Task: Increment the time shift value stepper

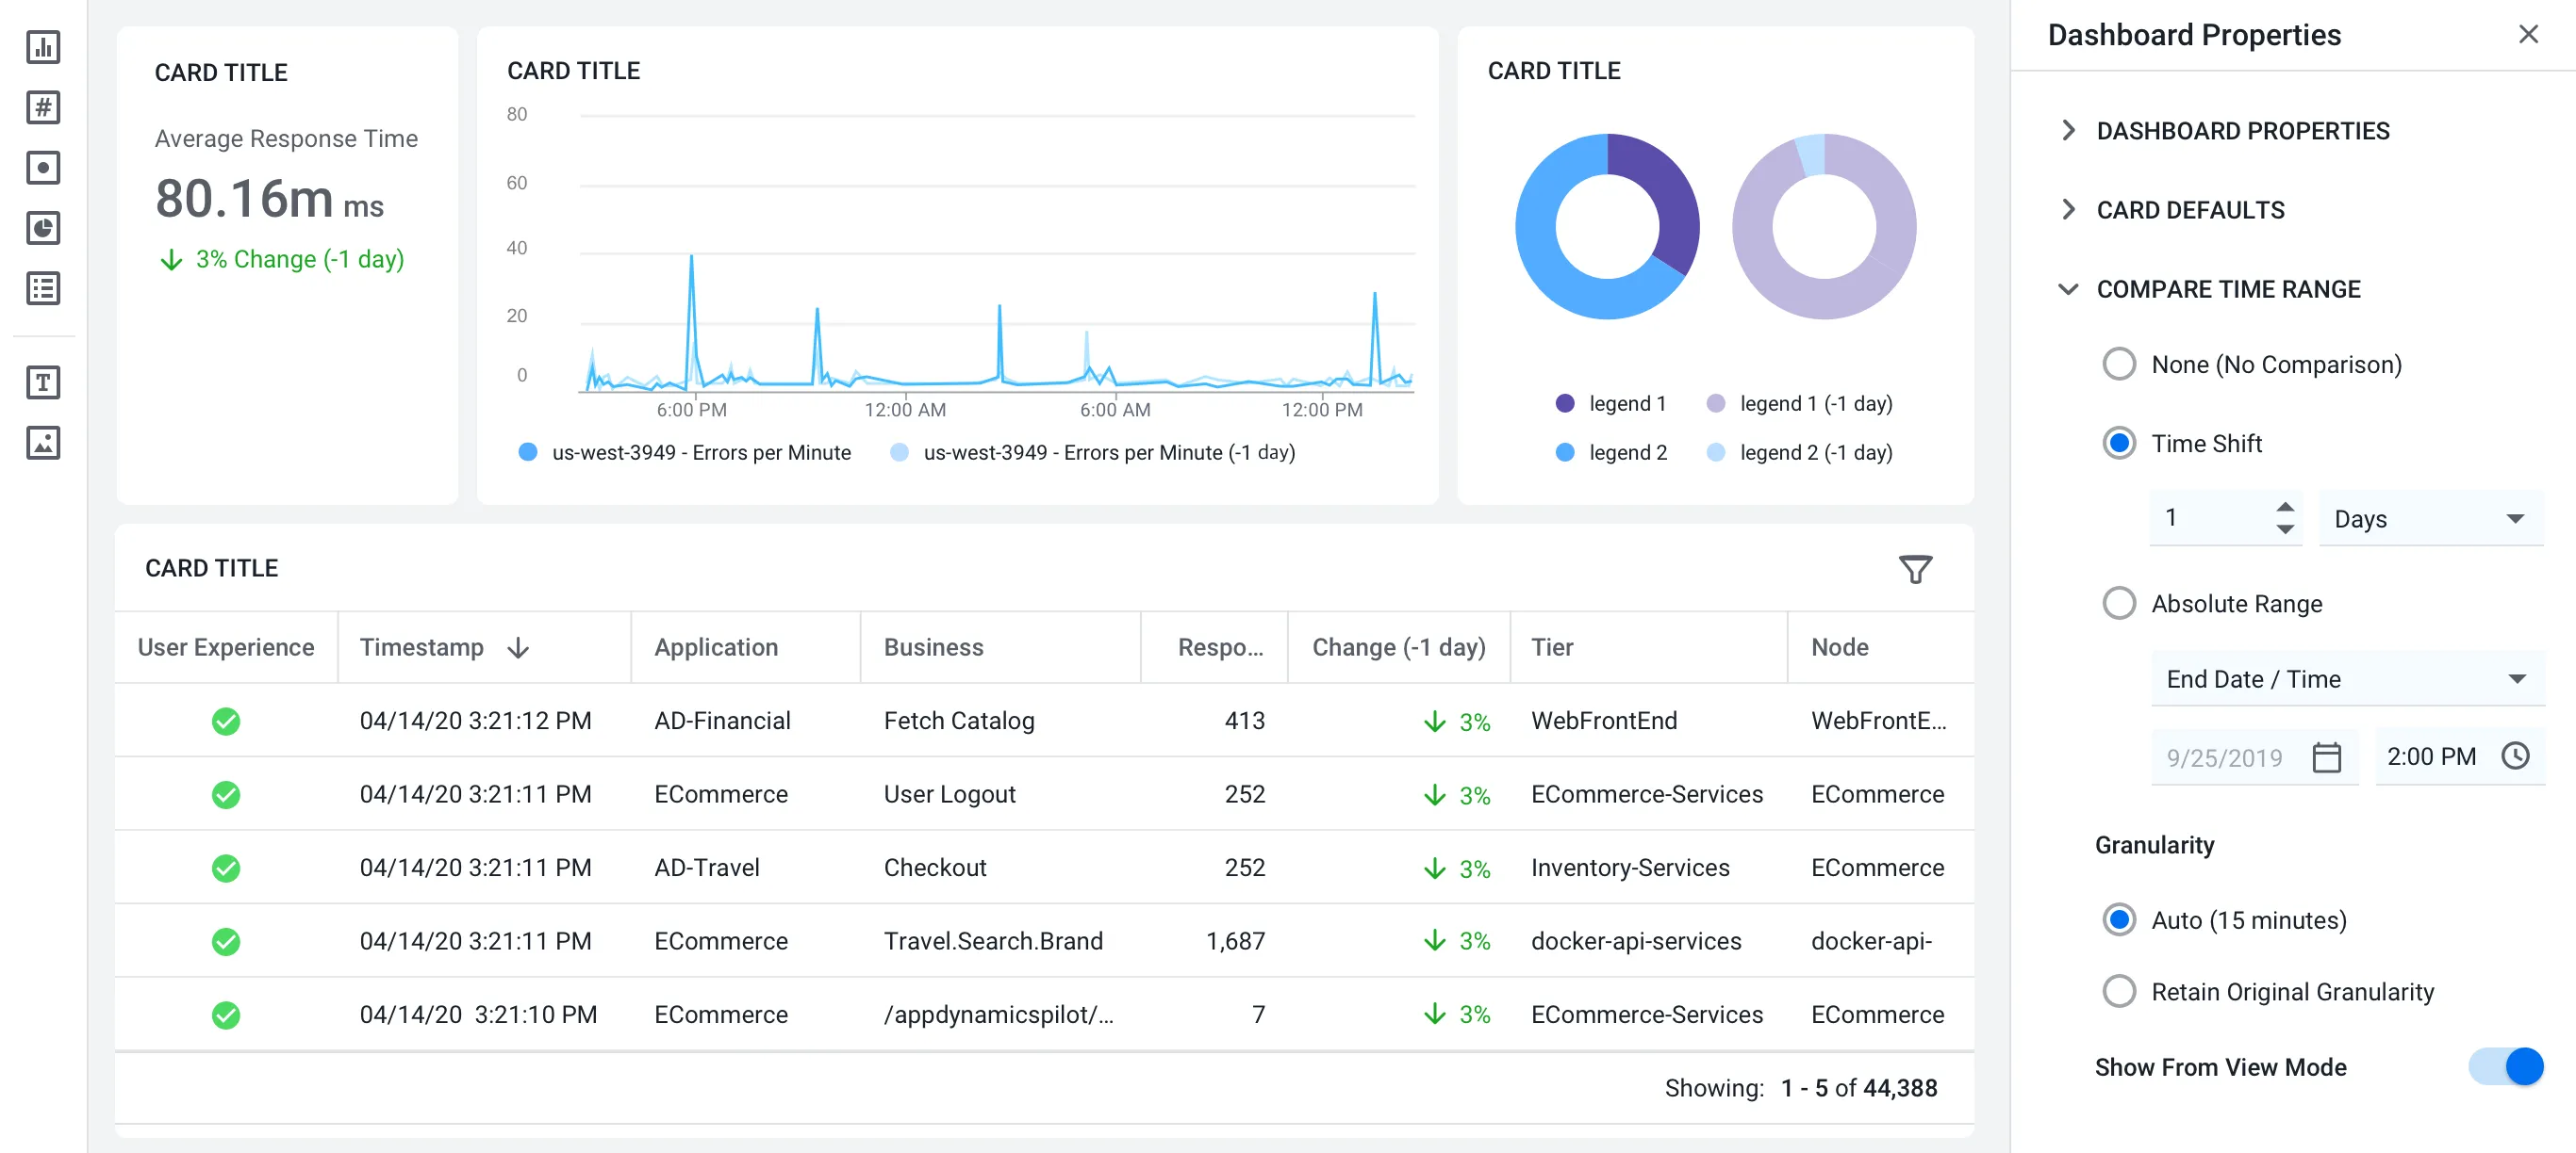Action: 2285,507
